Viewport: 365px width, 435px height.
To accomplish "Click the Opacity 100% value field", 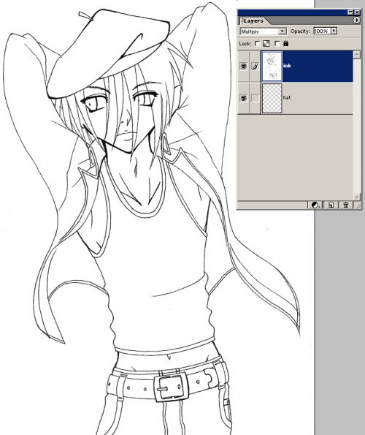I will (x=322, y=31).
